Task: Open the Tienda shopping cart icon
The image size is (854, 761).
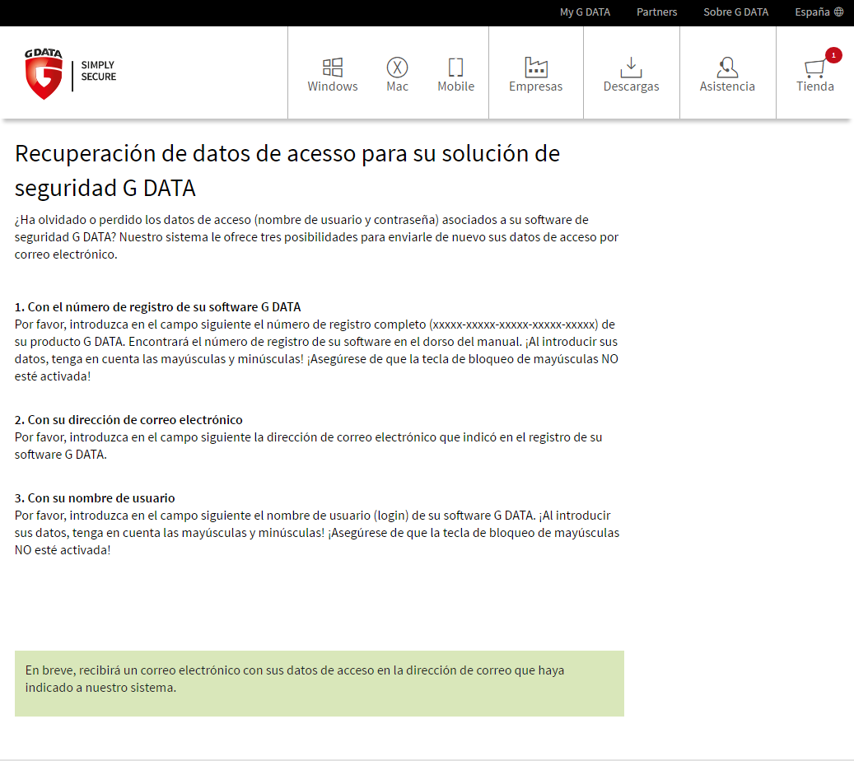Action: click(x=814, y=68)
